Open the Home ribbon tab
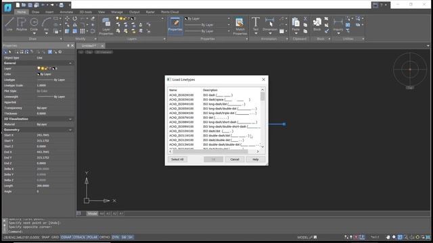The height and width of the screenshot is (243, 433). (x=21, y=12)
